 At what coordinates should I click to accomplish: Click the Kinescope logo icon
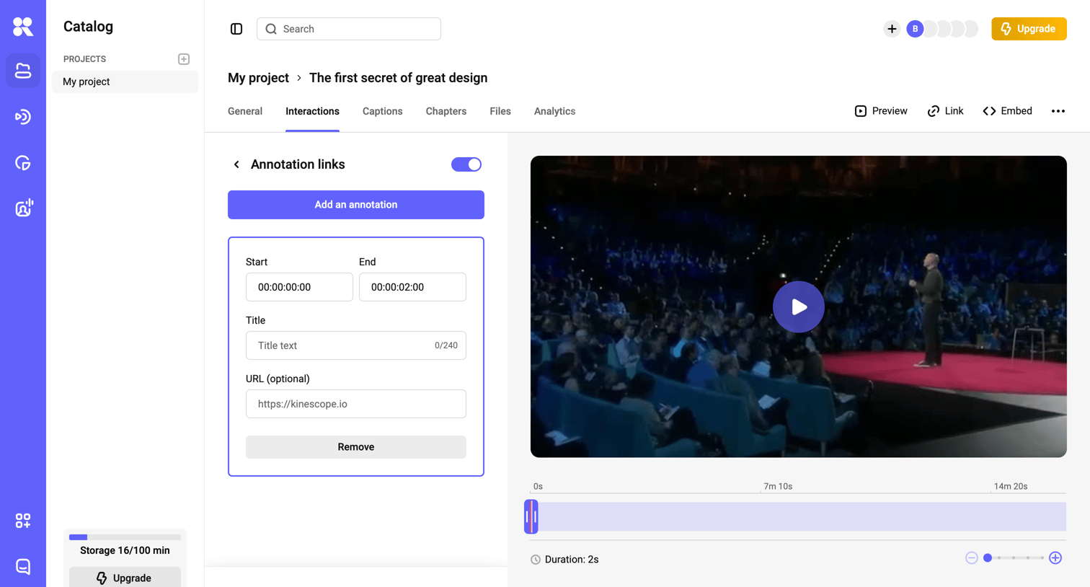[23, 27]
